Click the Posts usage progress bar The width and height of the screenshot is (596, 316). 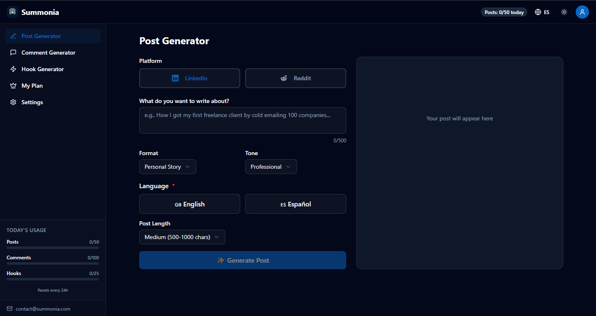(53, 248)
